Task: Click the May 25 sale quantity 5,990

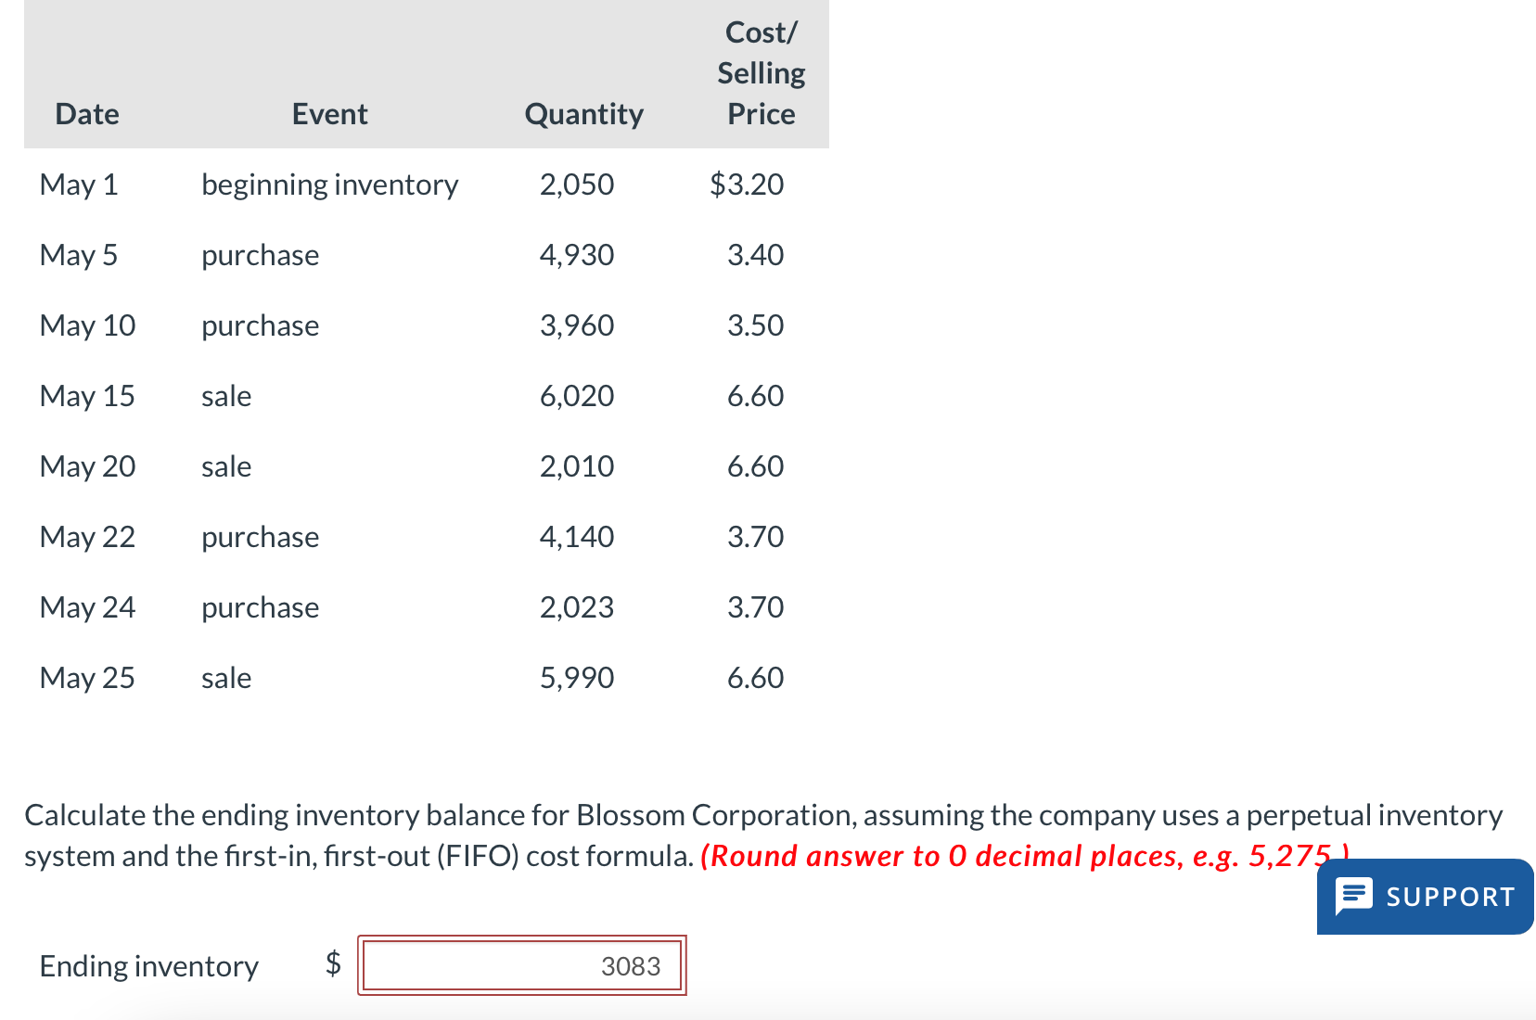Action: click(x=577, y=677)
